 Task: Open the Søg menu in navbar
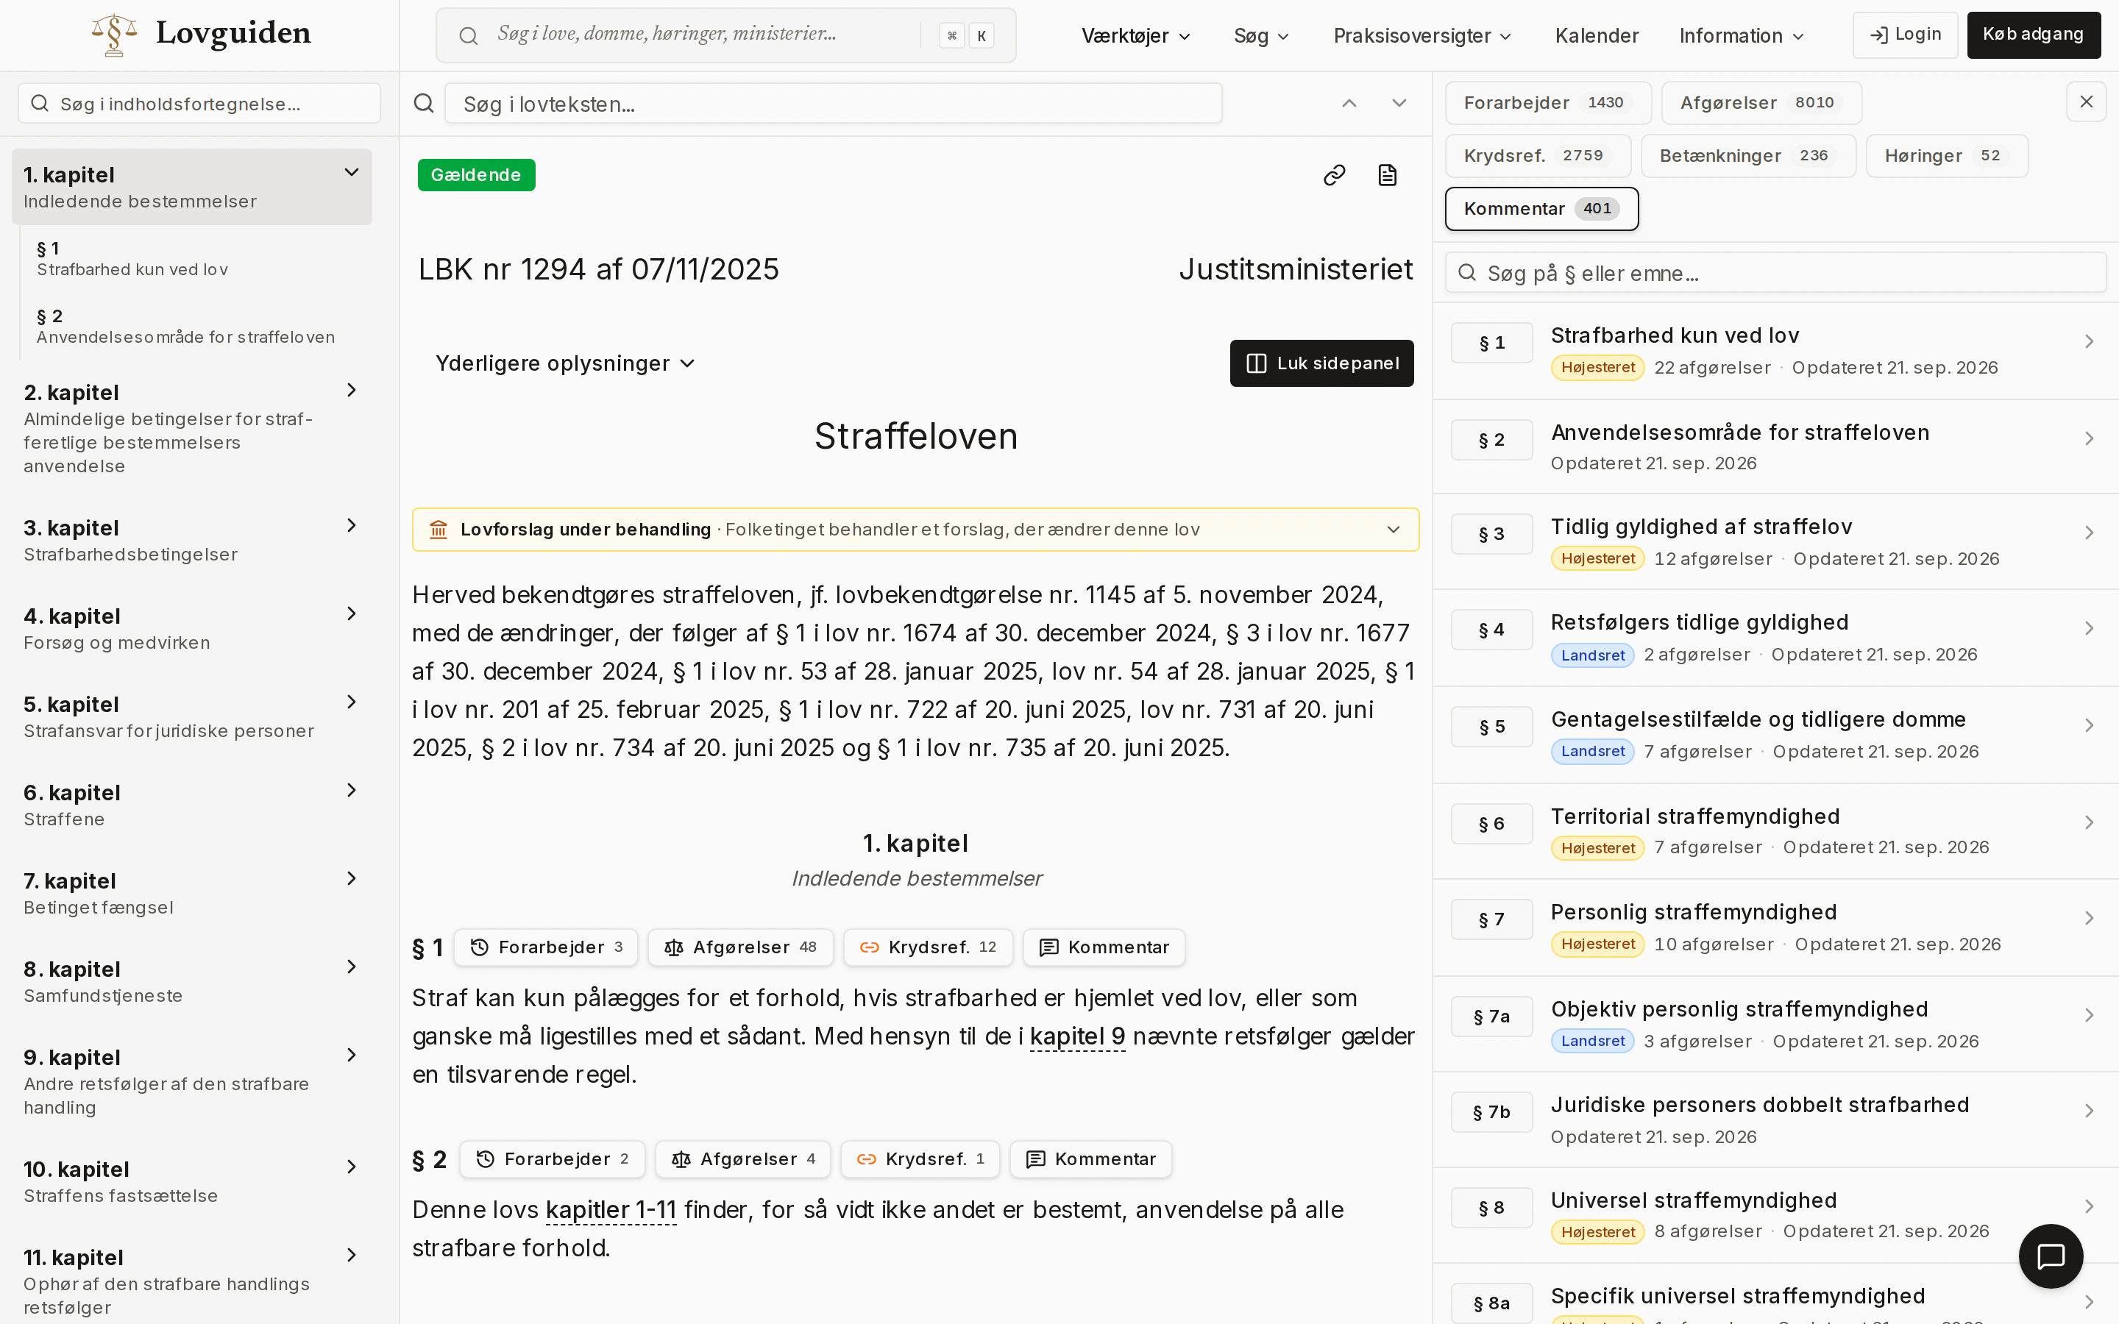coord(1261,36)
